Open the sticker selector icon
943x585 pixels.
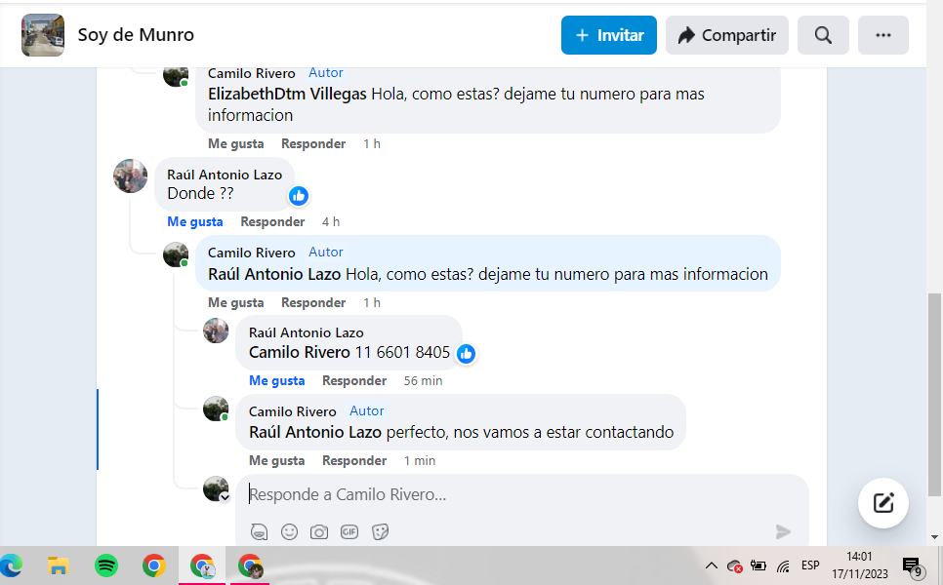coord(380,531)
